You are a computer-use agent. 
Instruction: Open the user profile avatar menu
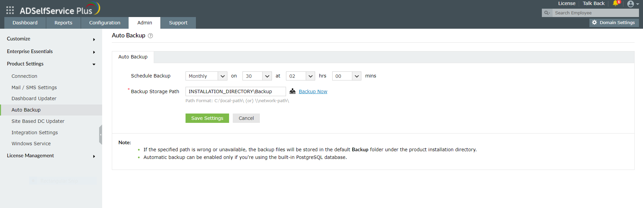(x=631, y=4)
